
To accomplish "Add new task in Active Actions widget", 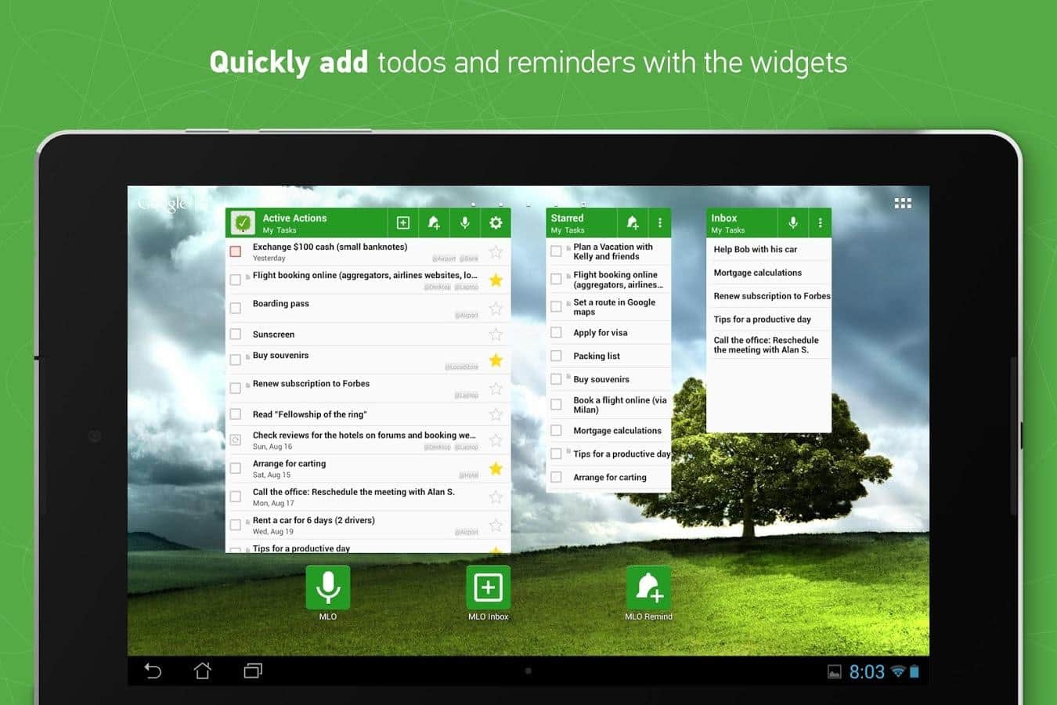I will (403, 223).
